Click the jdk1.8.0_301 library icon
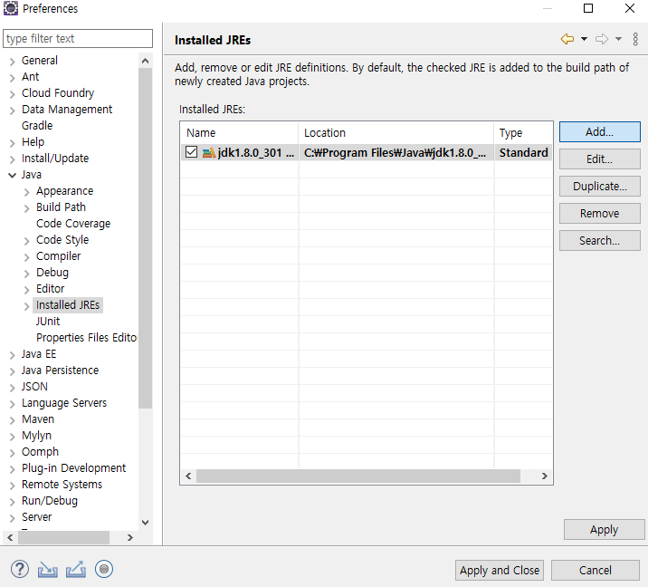The image size is (648, 587). [x=209, y=153]
